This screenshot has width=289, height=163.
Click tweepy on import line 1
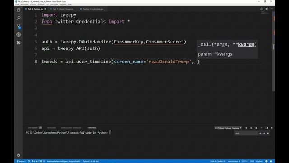(x=68, y=15)
